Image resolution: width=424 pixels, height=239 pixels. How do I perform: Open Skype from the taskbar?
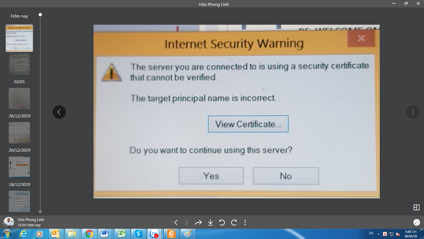[138, 234]
